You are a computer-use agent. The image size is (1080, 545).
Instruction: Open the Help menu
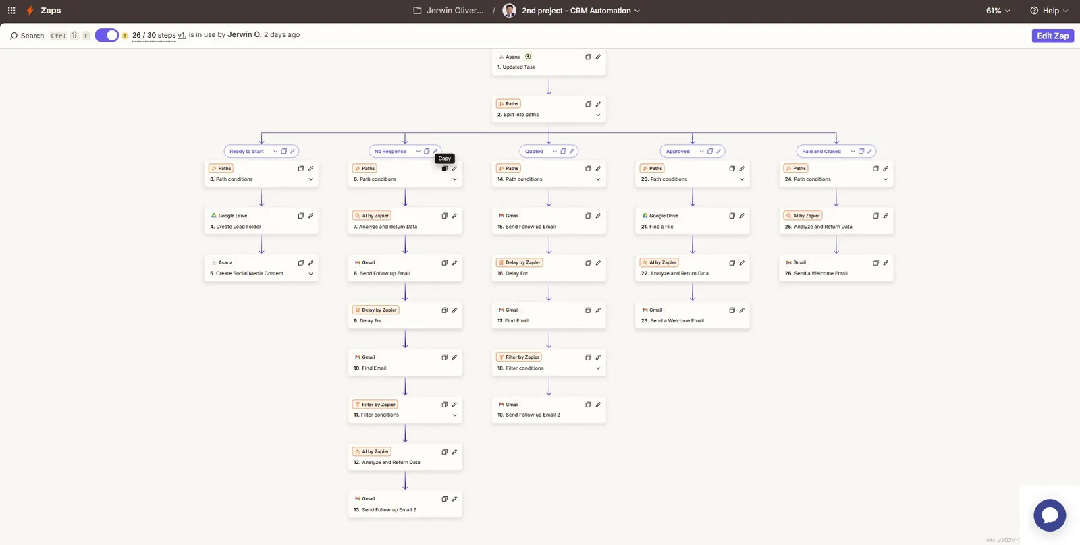(1049, 11)
